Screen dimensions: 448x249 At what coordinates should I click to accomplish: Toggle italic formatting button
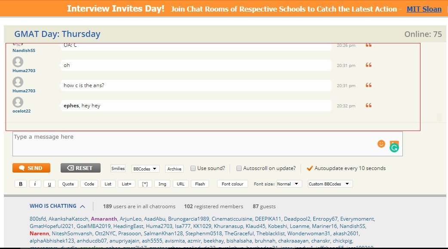click(35, 184)
